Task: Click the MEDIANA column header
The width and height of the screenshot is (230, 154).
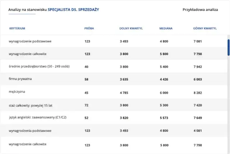Action: pos(166,28)
